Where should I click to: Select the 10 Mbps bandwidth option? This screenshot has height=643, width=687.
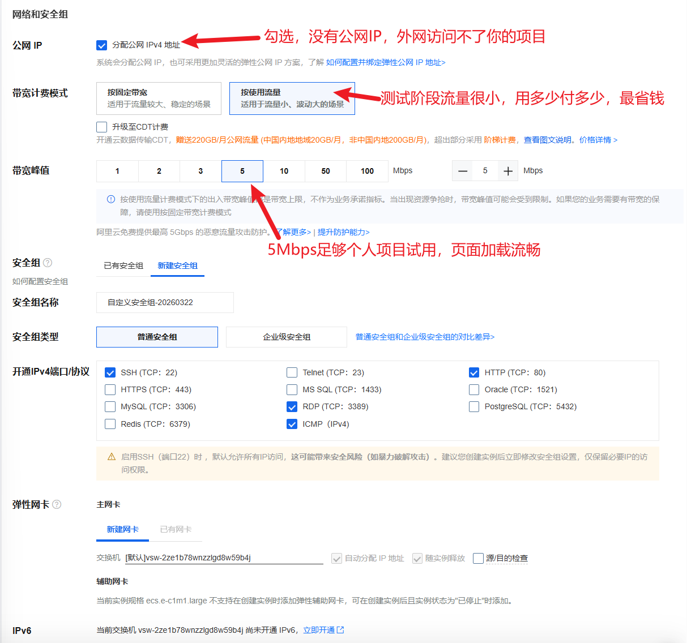(x=284, y=170)
